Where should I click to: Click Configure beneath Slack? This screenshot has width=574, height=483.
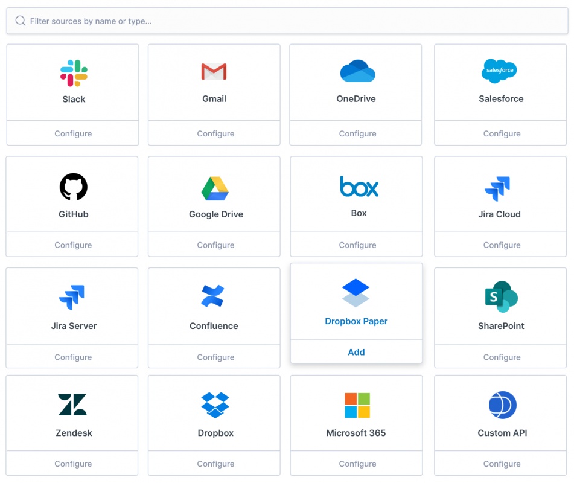coord(73,133)
